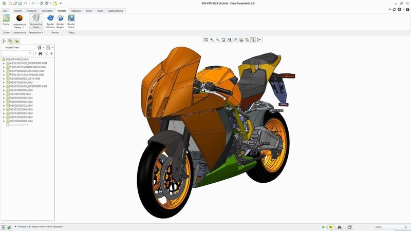Toggle the navigator pane icon in status bar
Screen dimensions: 411x231
pos(4,227)
